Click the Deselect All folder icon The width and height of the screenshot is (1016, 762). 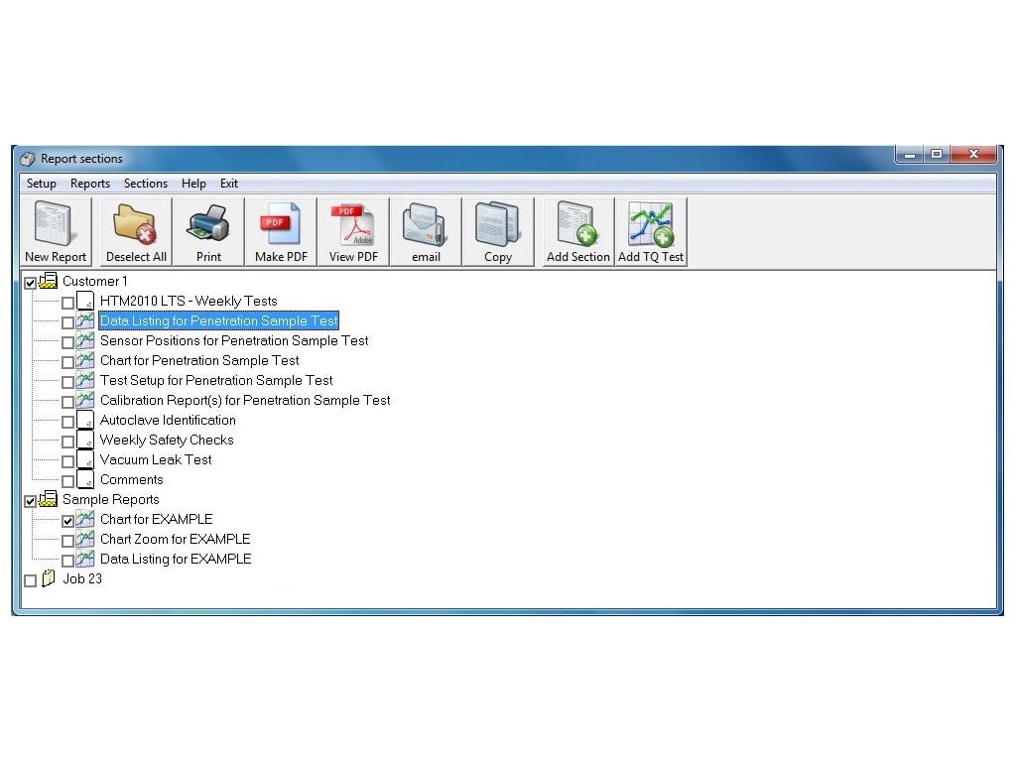135,228
